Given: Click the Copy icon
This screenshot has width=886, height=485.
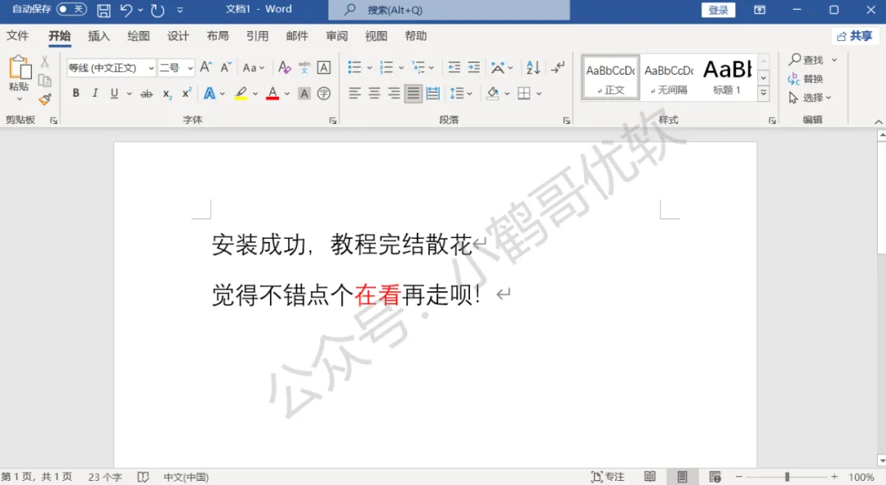Looking at the screenshot, I should click(x=44, y=80).
